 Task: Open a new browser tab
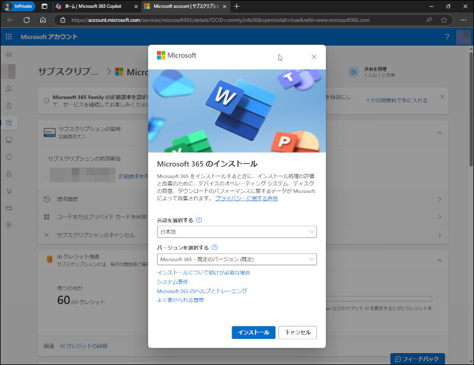click(x=236, y=6)
